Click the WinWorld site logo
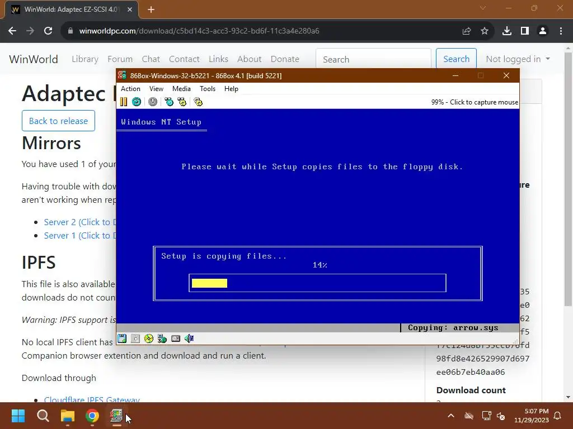573x429 pixels. pyautogui.click(x=33, y=59)
